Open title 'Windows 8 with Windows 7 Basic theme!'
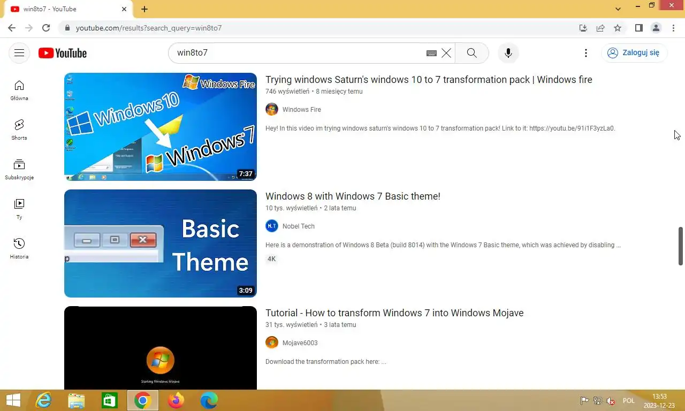The height and width of the screenshot is (411, 685). [x=353, y=196]
